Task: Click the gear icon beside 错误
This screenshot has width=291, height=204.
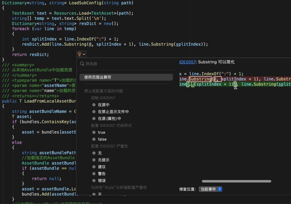Action: pyautogui.click(x=94, y=181)
